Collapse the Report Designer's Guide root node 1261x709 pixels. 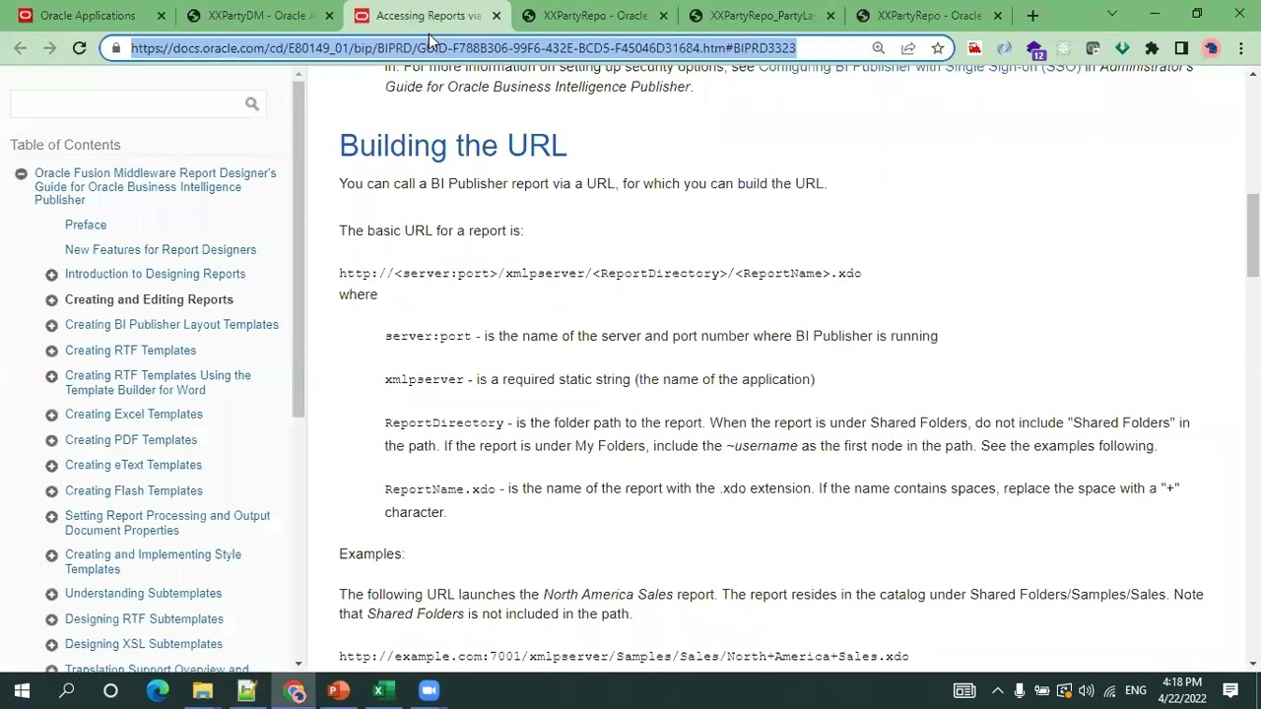point(21,173)
